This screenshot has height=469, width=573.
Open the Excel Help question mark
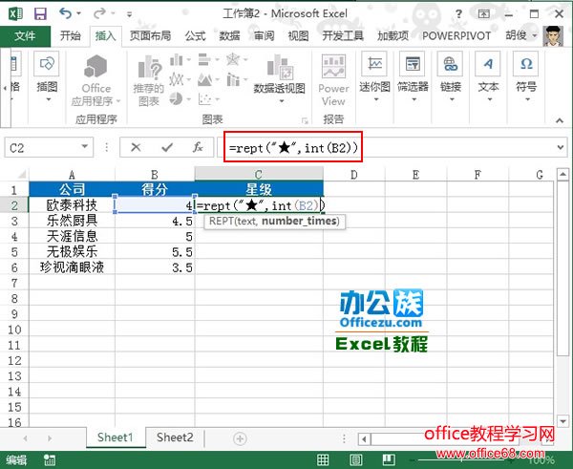point(458,14)
